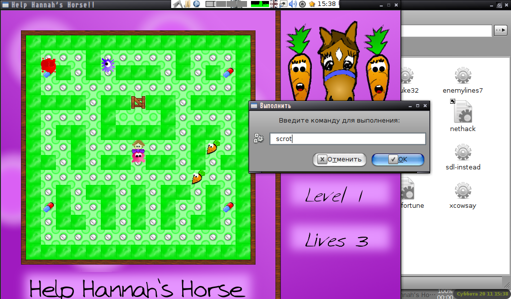Click the volume speaker icon in top panel

(x=293, y=4)
